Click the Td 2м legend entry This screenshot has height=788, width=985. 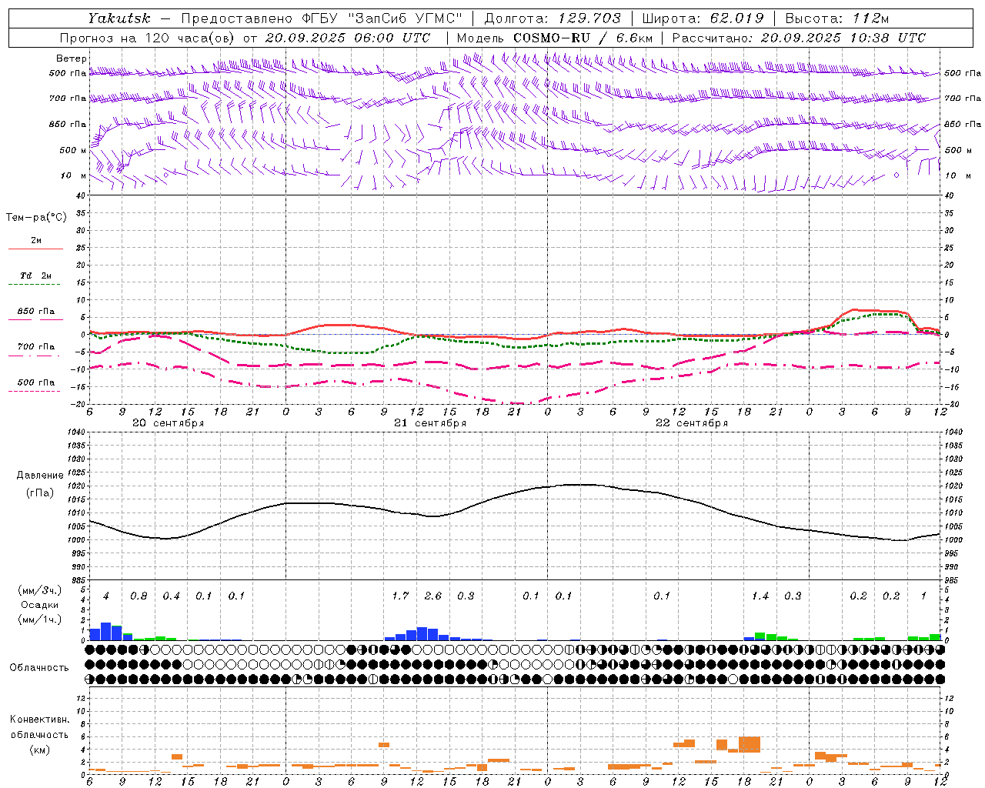[35, 275]
